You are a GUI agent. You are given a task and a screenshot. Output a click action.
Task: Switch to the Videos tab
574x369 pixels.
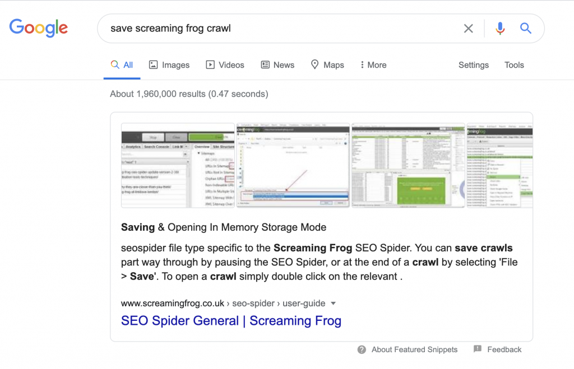pos(225,65)
